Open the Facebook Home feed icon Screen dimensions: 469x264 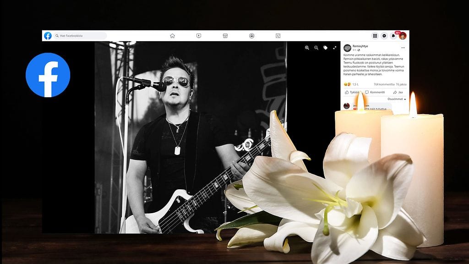tap(172, 36)
